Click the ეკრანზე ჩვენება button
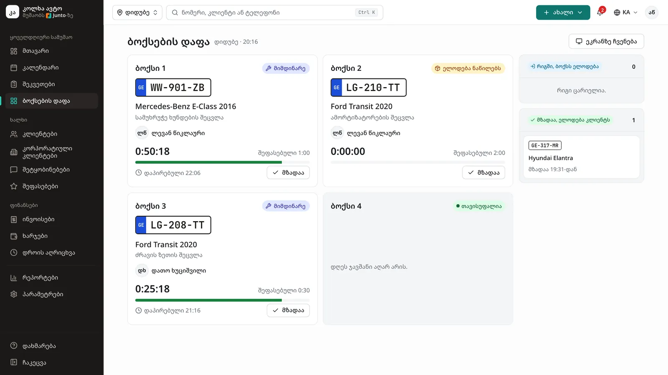 [606, 41]
